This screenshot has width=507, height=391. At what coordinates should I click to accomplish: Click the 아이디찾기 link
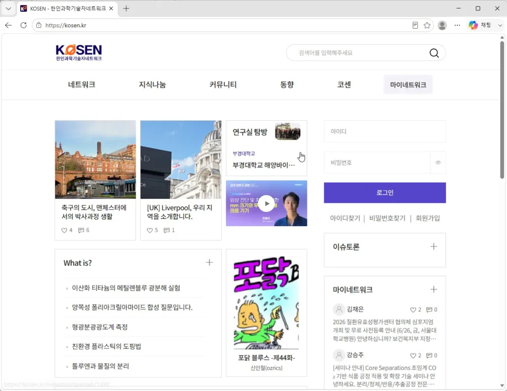[x=345, y=218]
